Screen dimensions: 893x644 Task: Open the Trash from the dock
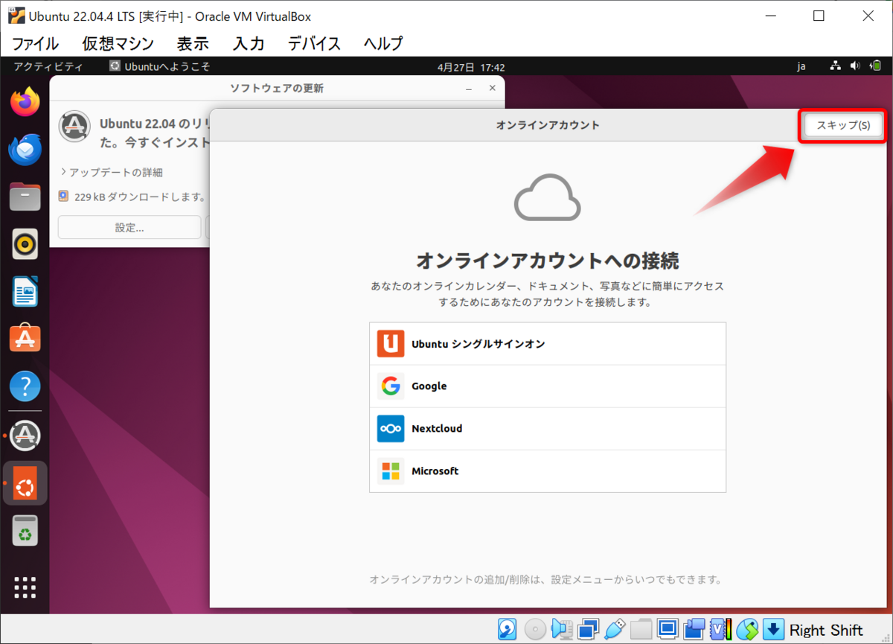25,531
